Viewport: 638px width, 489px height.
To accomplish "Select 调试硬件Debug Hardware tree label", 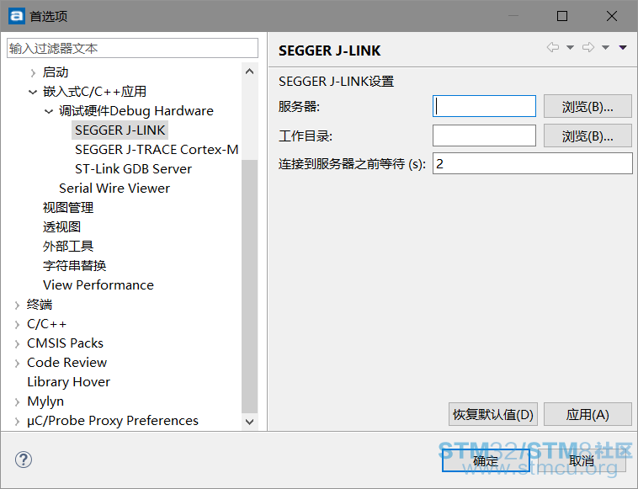I will tap(136, 111).
